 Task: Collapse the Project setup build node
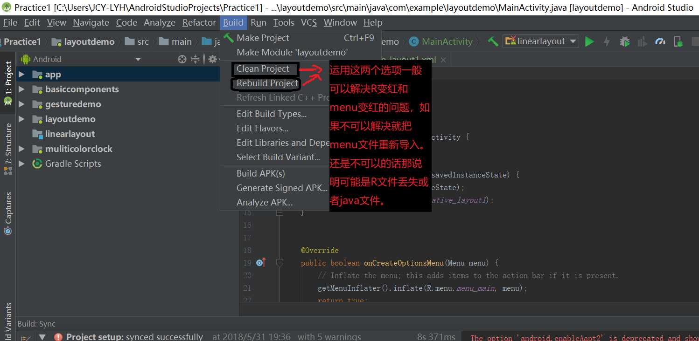pos(42,337)
